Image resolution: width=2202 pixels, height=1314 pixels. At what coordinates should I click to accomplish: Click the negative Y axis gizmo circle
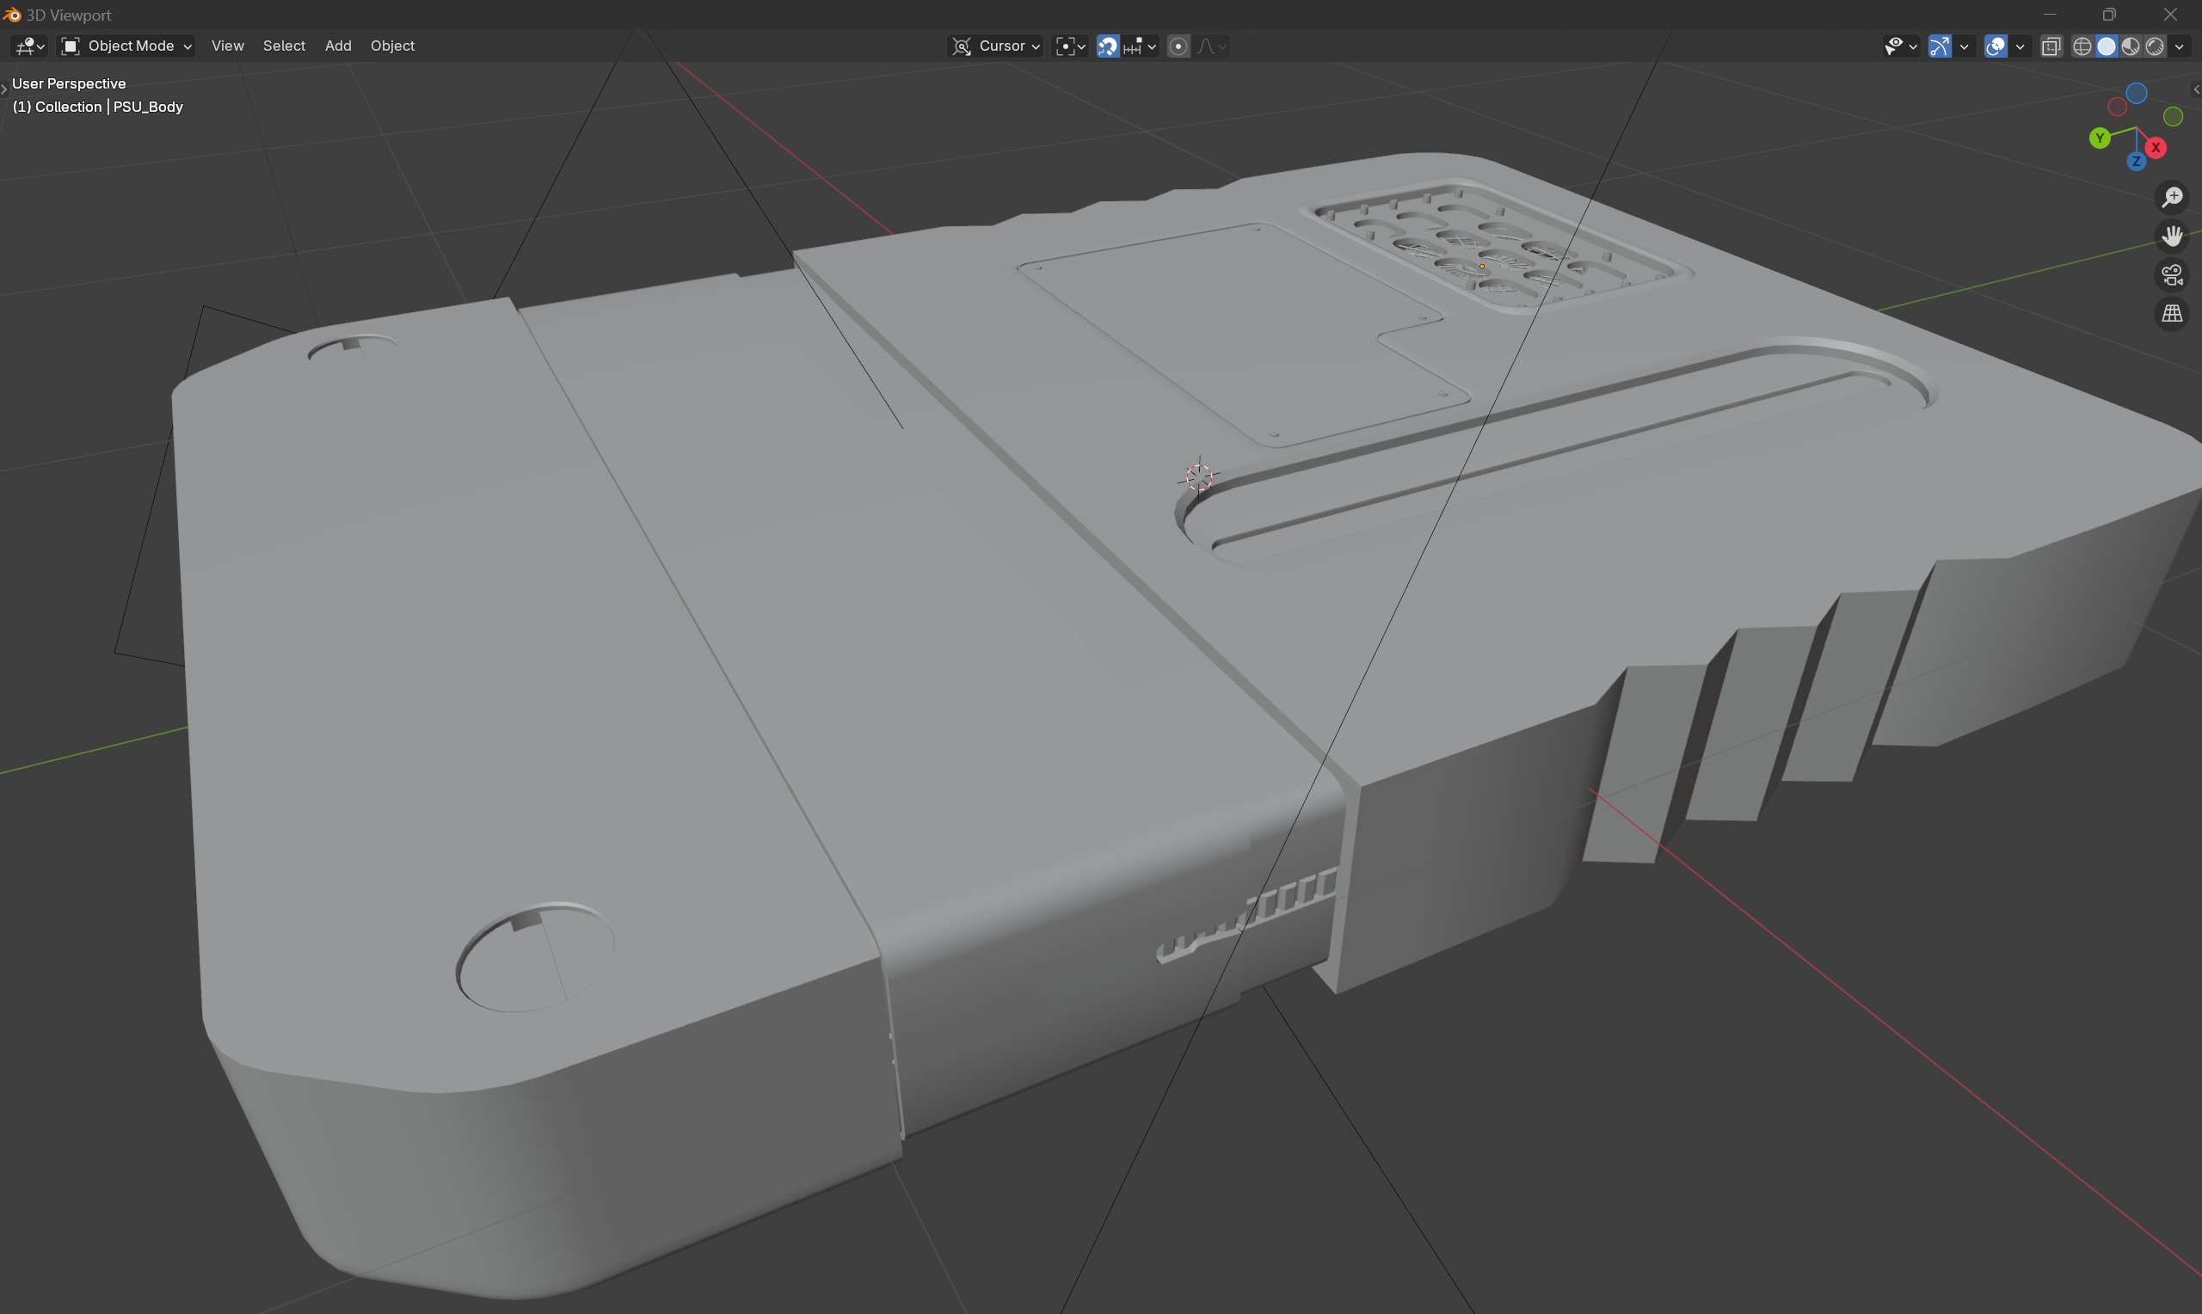pyautogui.click(x=2173, y=116)
